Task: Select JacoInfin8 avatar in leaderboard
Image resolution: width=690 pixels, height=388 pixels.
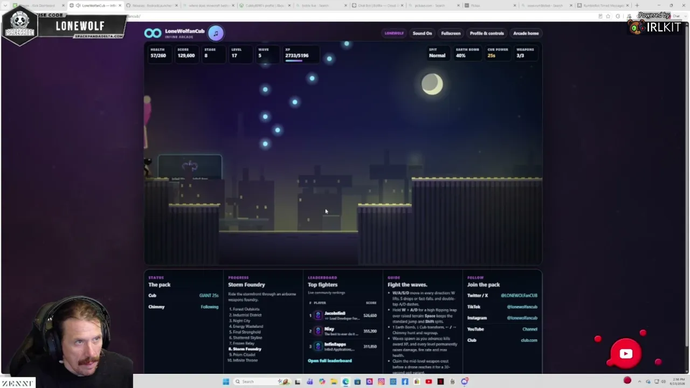Action: [x=318, y=315]
